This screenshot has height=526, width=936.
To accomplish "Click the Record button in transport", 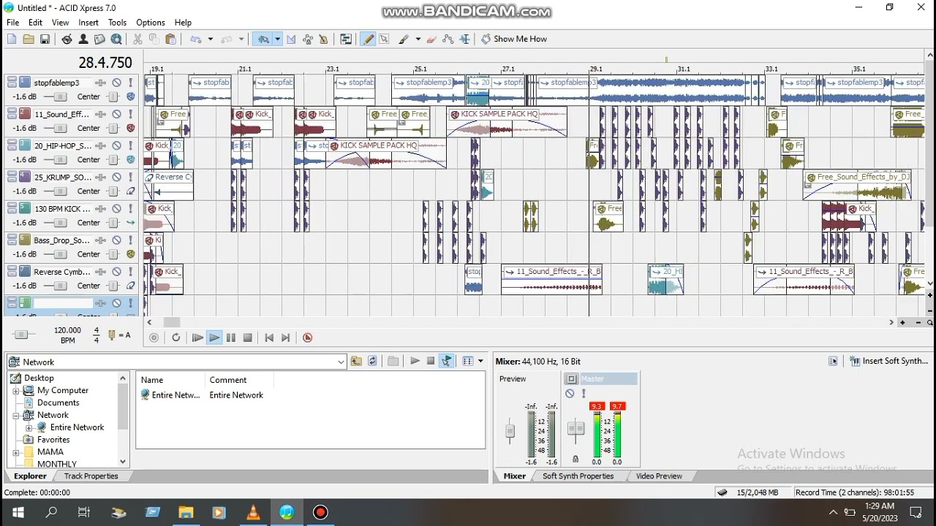I will click(x=154, y=338).
